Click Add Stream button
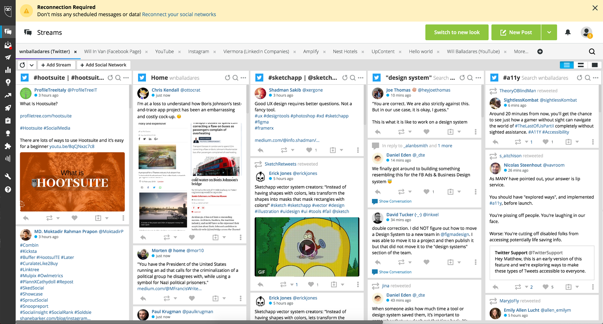 tap(56, 65)
